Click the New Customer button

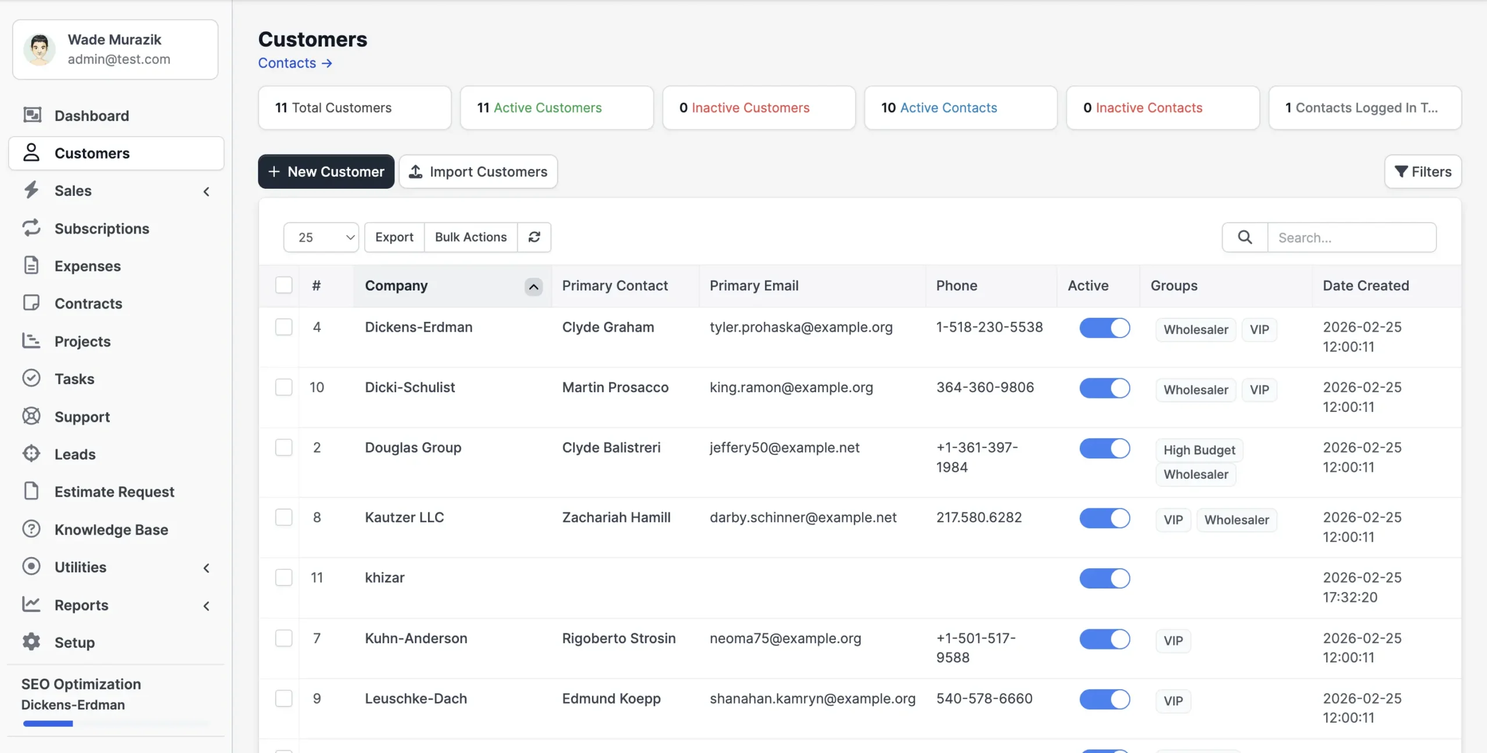tap(326, 171)
